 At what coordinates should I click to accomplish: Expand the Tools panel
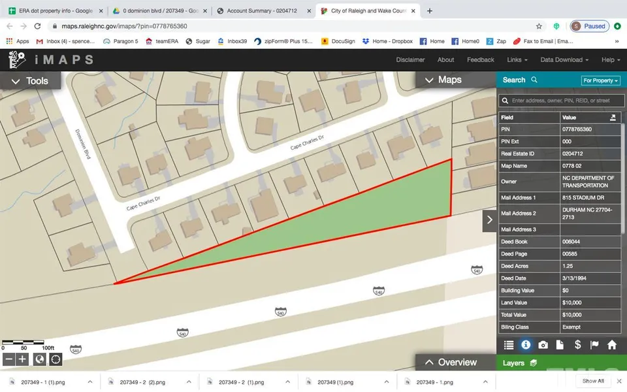pos(30,80)
